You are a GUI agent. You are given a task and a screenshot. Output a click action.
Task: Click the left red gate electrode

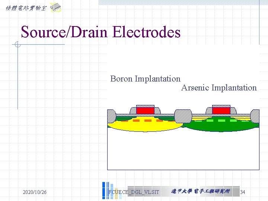click(145, 111)
